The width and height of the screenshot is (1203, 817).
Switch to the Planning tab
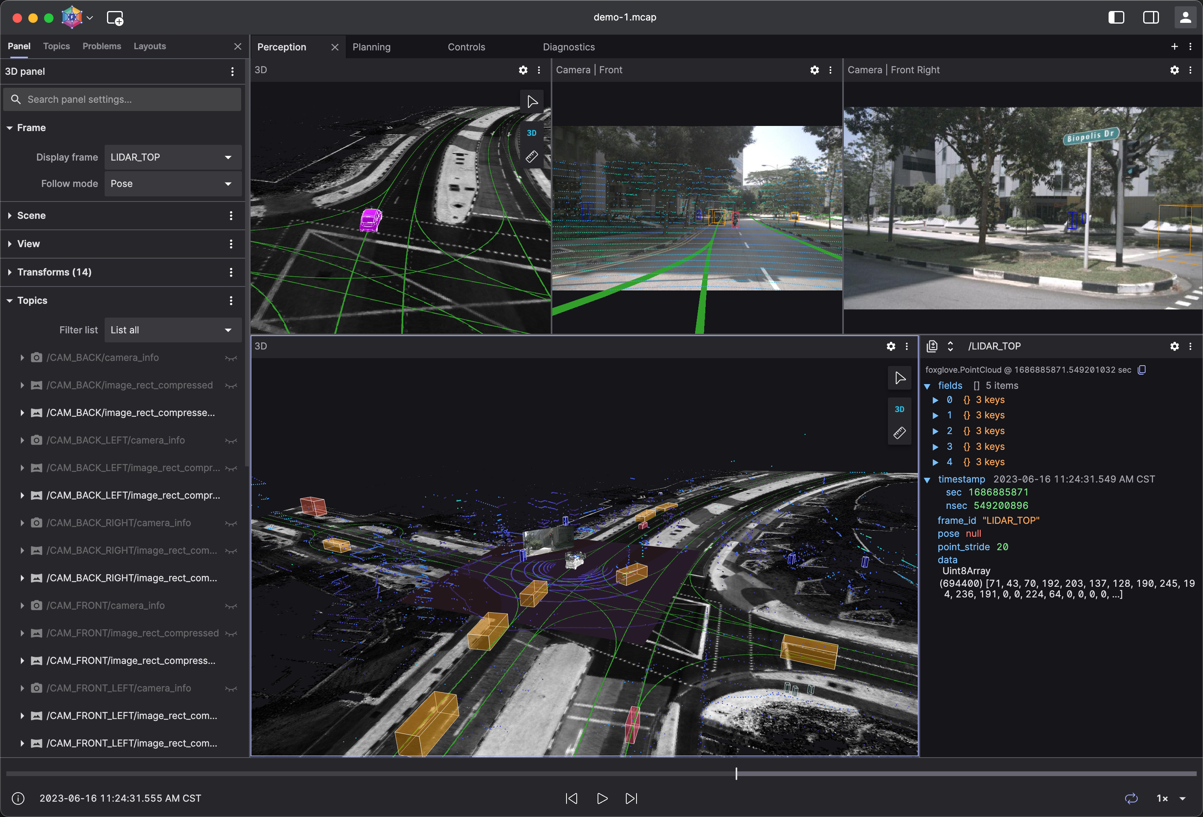pos(371,47)
